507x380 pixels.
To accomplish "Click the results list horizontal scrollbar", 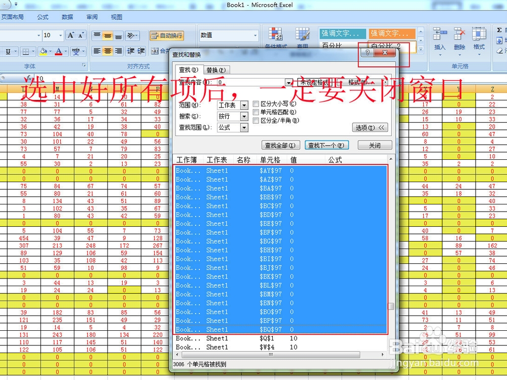I will pos(270,355).
